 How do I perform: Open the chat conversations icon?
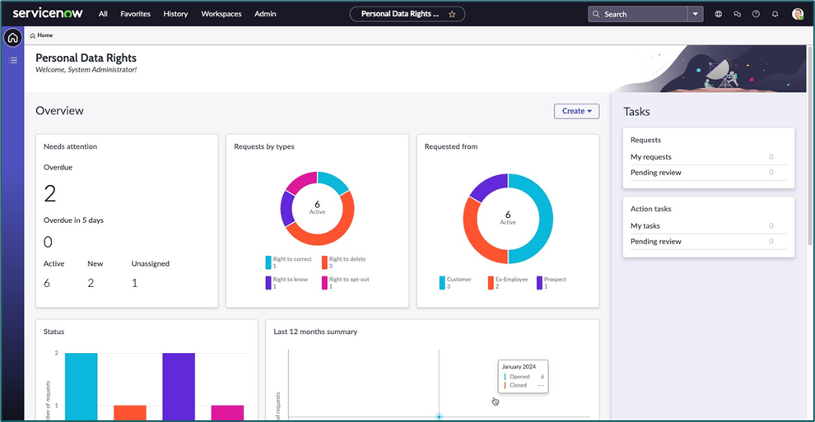click(x=737, y=14)
